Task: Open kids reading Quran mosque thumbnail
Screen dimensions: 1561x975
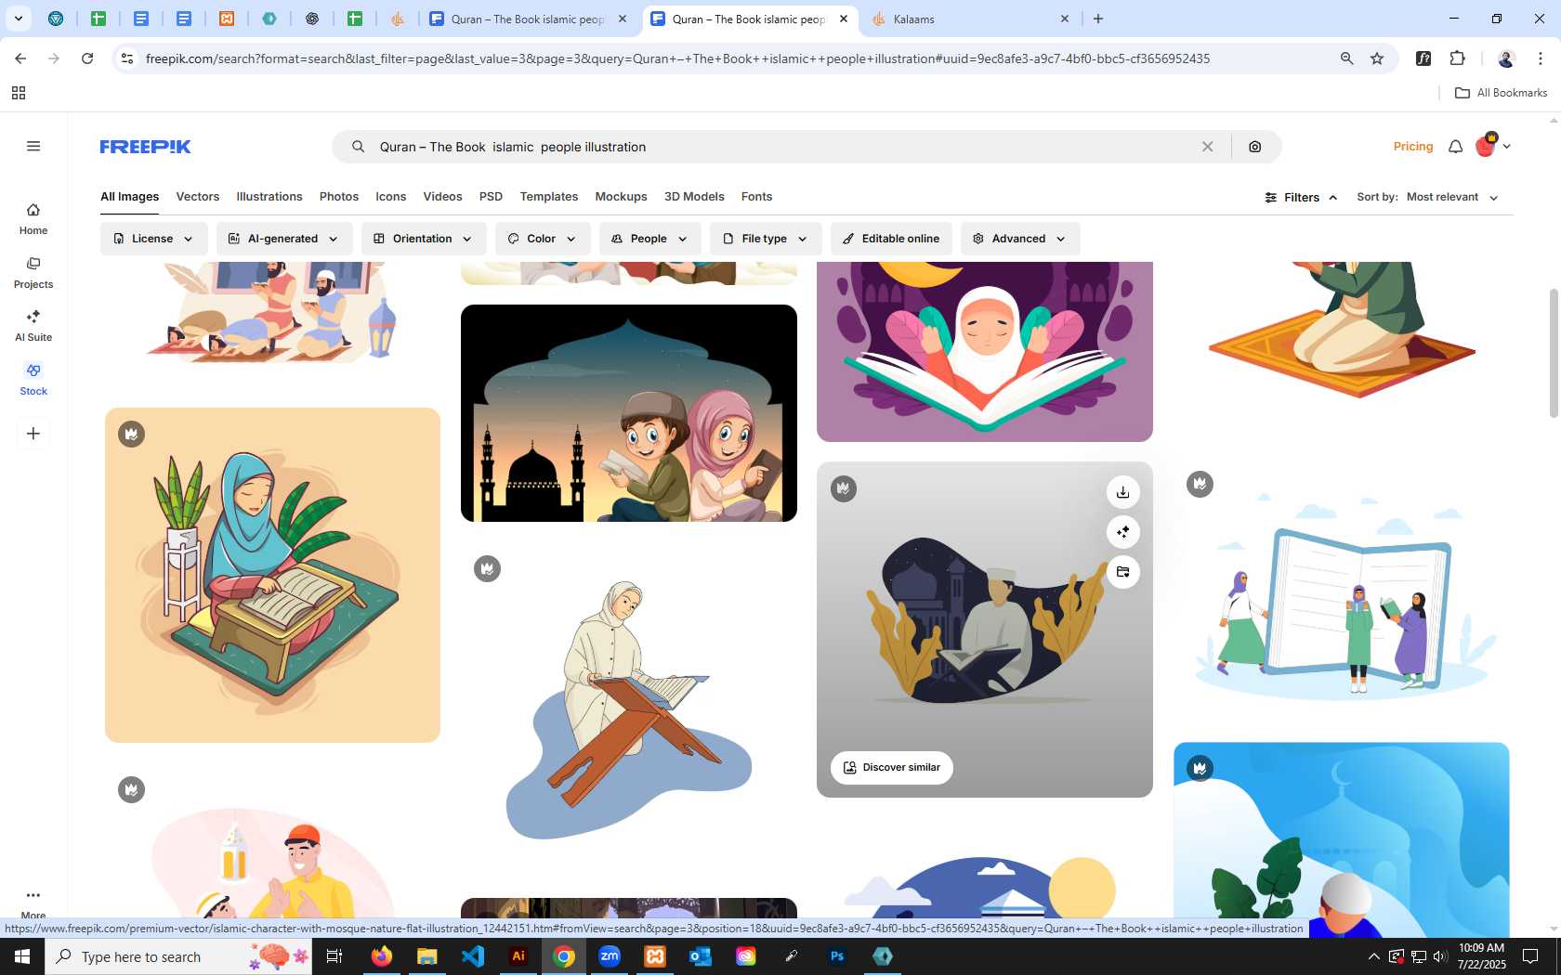Action: [629, 413]
